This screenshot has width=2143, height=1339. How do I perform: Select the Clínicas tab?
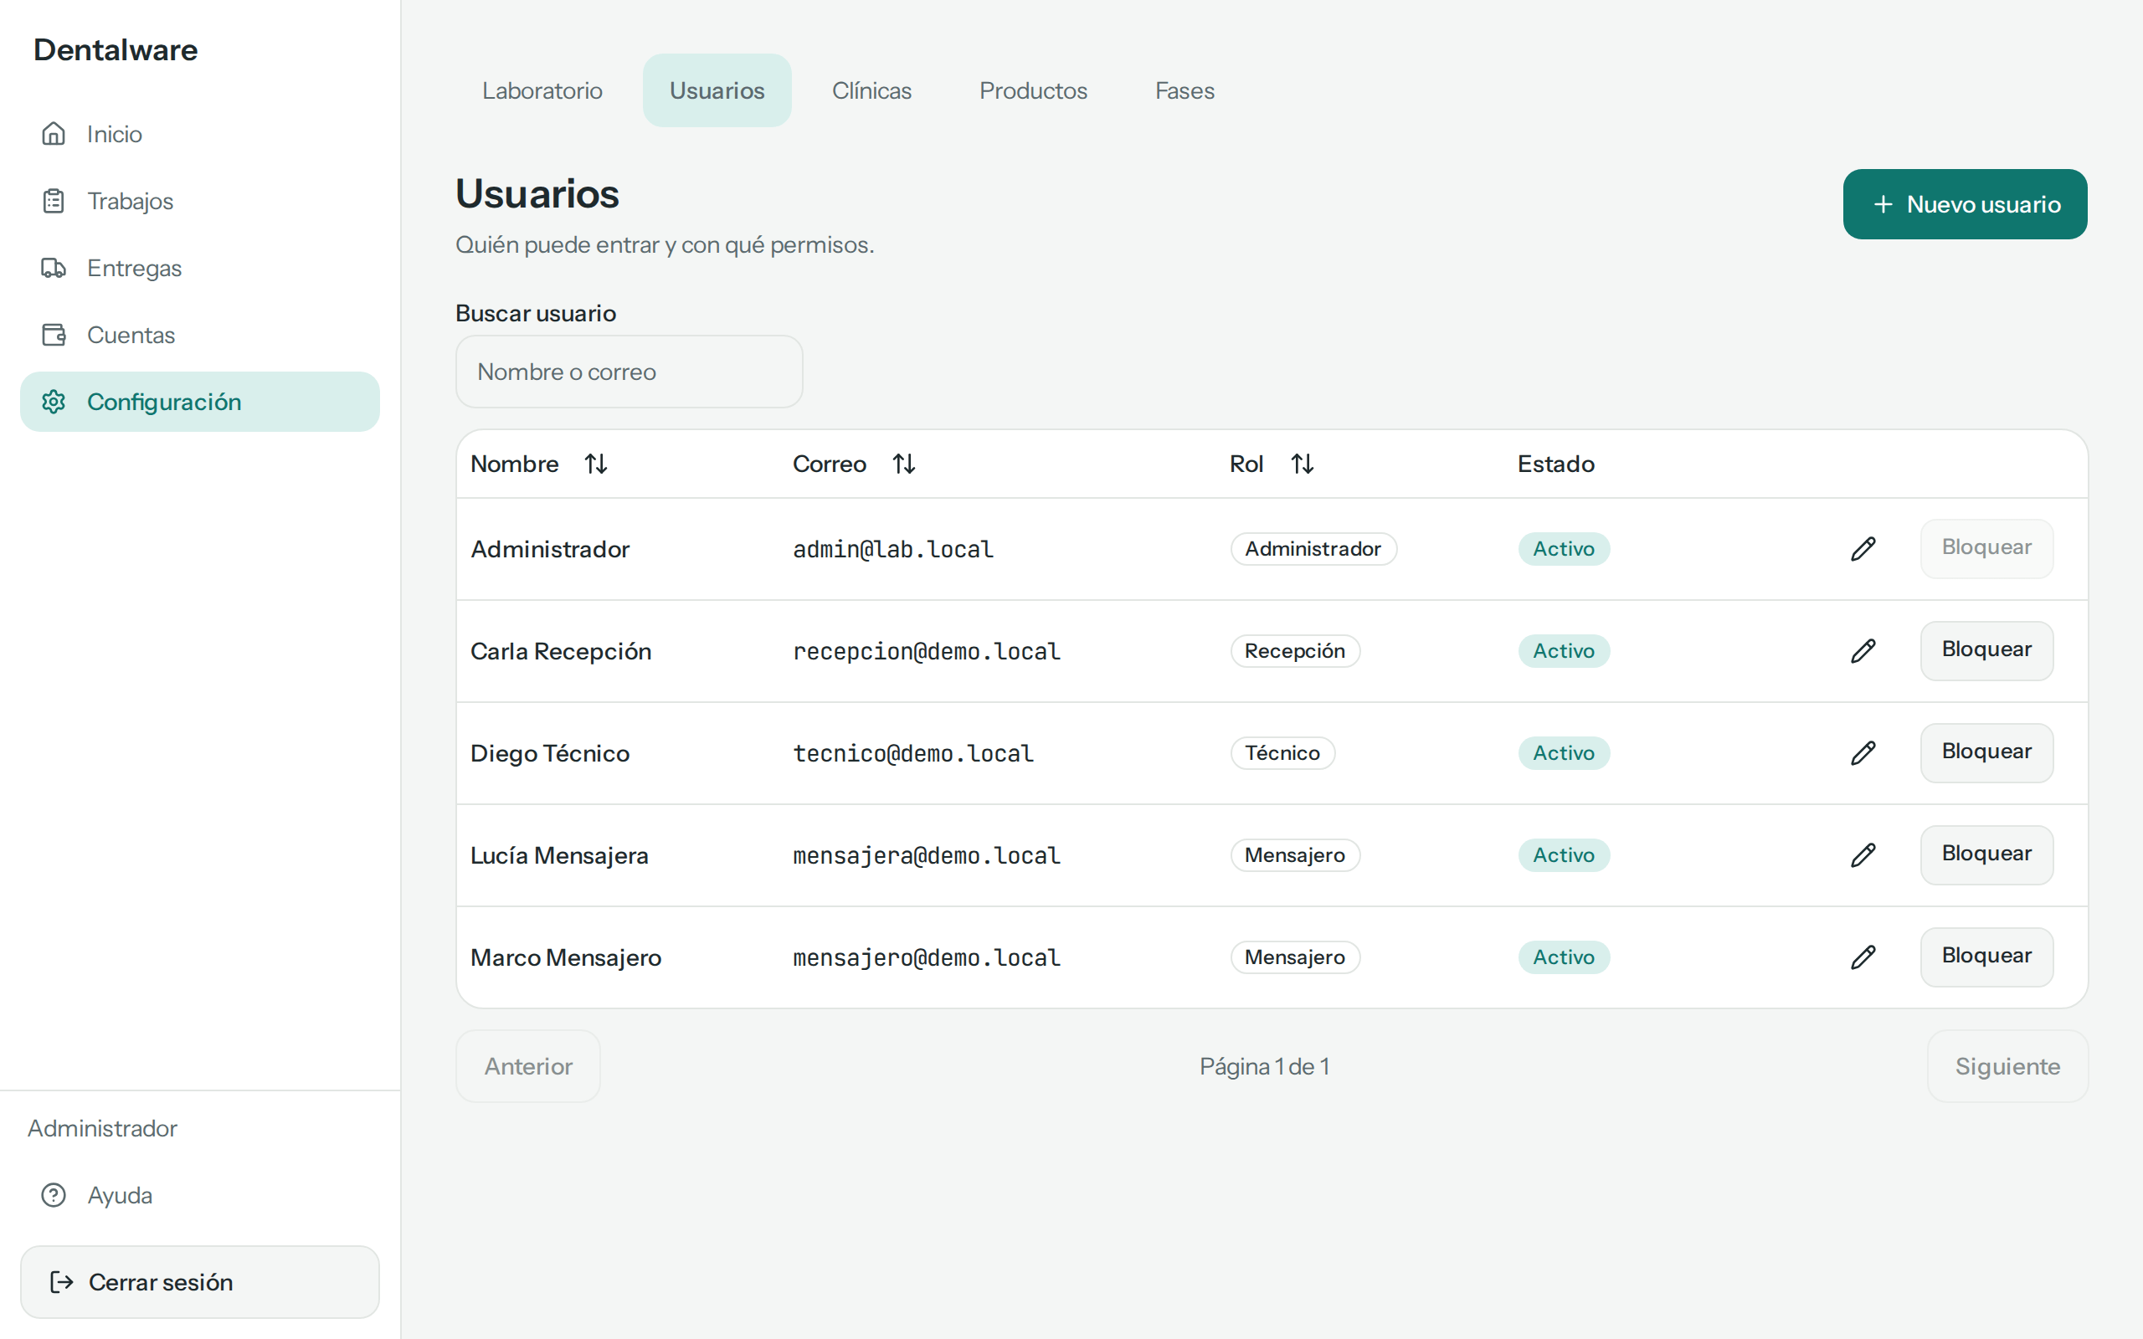click(x=871, y=90)
